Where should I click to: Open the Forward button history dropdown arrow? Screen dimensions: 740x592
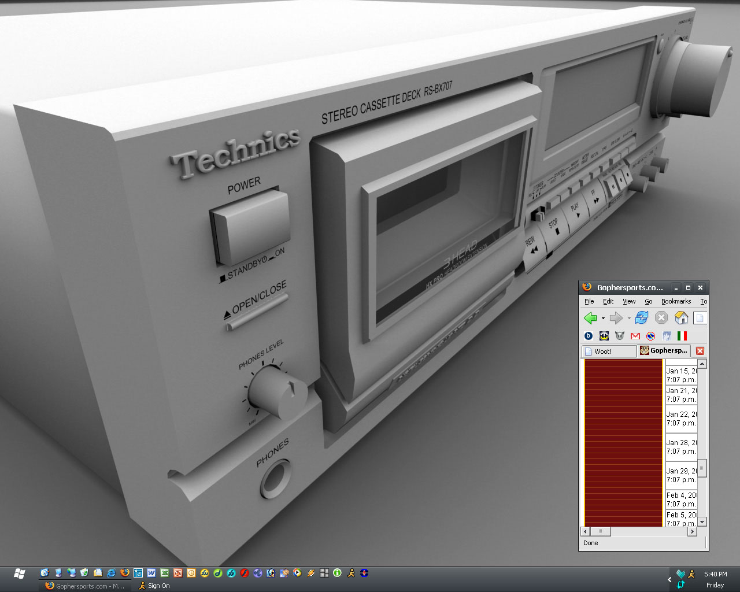click(629, 319)
